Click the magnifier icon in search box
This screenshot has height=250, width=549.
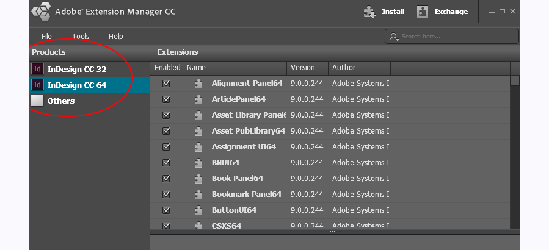point(393,37)
